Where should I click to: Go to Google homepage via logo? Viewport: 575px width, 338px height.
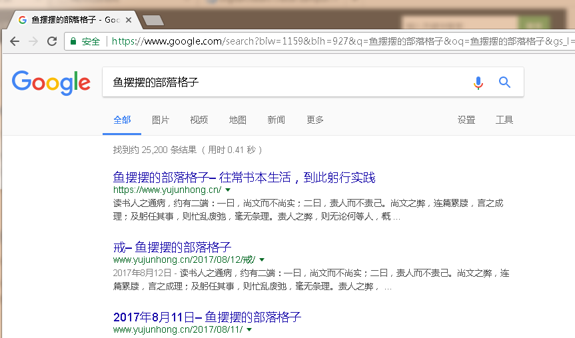[x=51, y=82]
